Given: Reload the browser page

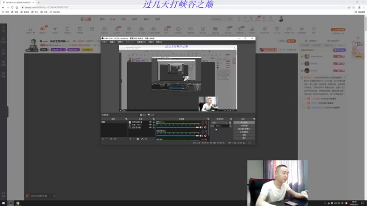Looking at the screenshot, I should (12, 7).
